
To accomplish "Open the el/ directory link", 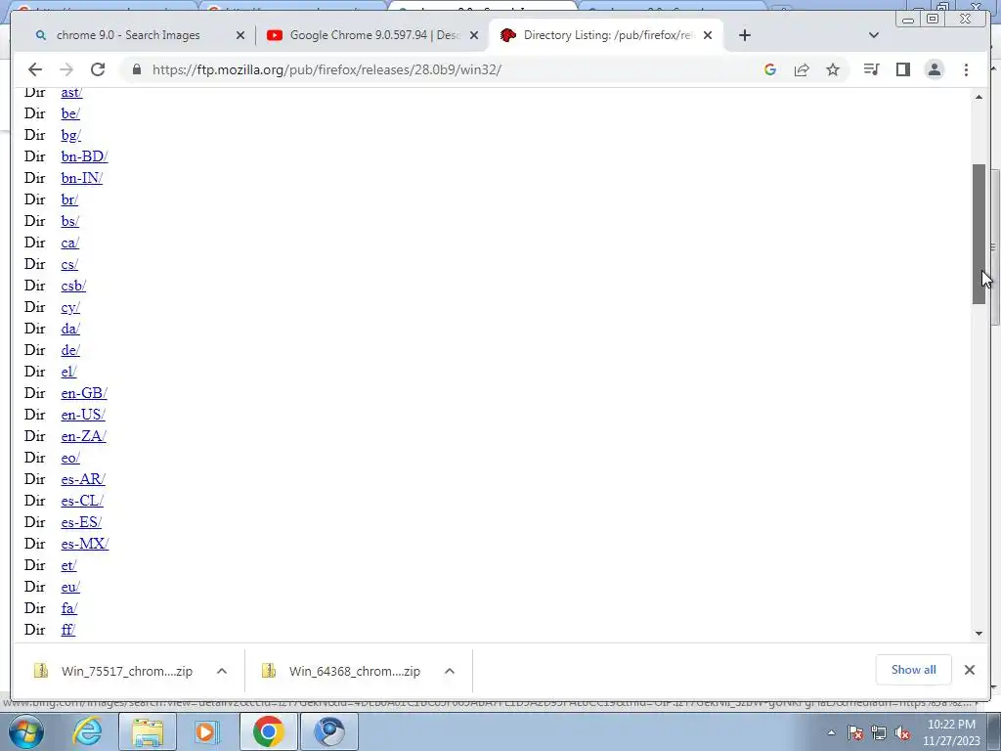I will (69, 372).
